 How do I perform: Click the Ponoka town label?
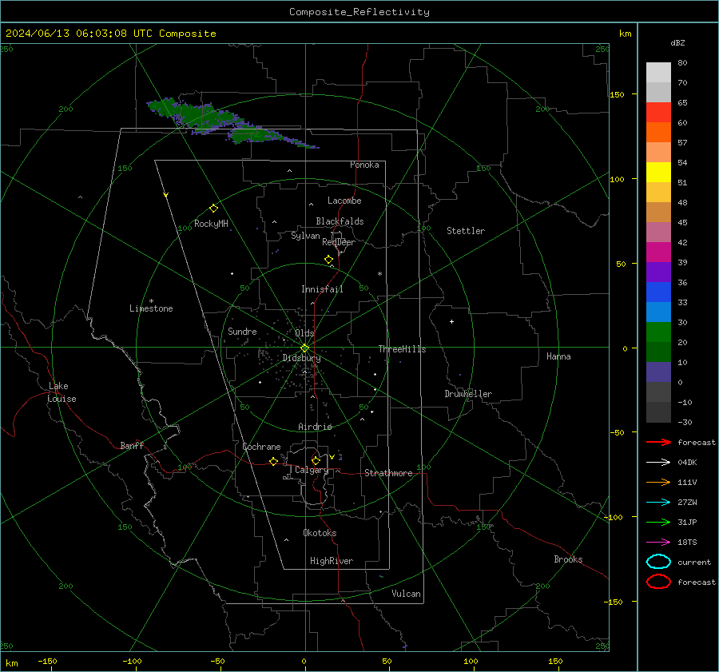364,165
